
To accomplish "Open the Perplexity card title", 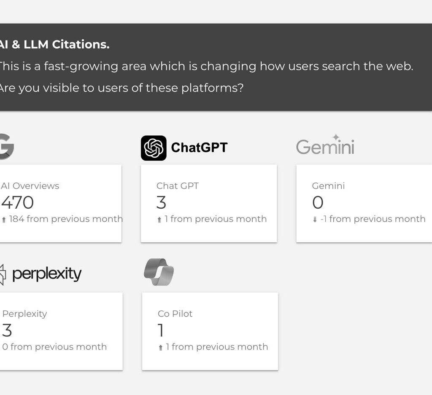I will (x=24, y=314).
